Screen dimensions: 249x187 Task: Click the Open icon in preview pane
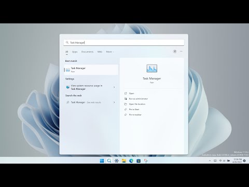click(126, 94)
